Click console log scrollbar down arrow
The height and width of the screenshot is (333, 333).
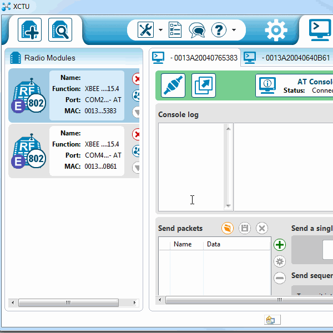pos(228,205)
